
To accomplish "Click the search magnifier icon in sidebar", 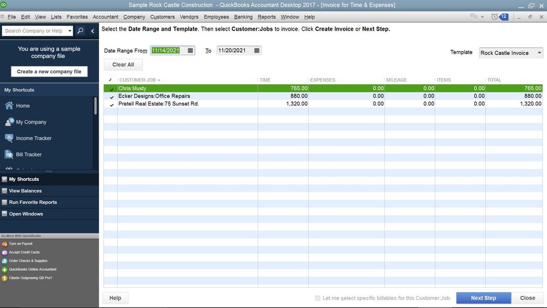I will [x=80, y=31].
